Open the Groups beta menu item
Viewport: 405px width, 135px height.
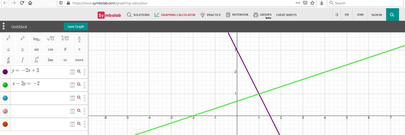pyautogui.click(x=262, y=15)
